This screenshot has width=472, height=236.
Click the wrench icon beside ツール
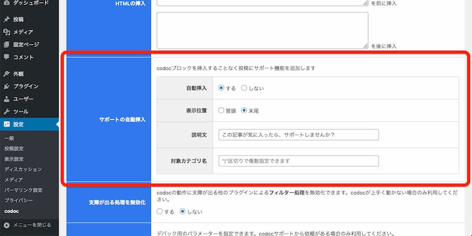pos(6,111)
